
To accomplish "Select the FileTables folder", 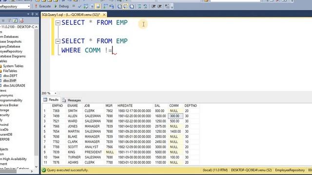I will tap(10, 71).
